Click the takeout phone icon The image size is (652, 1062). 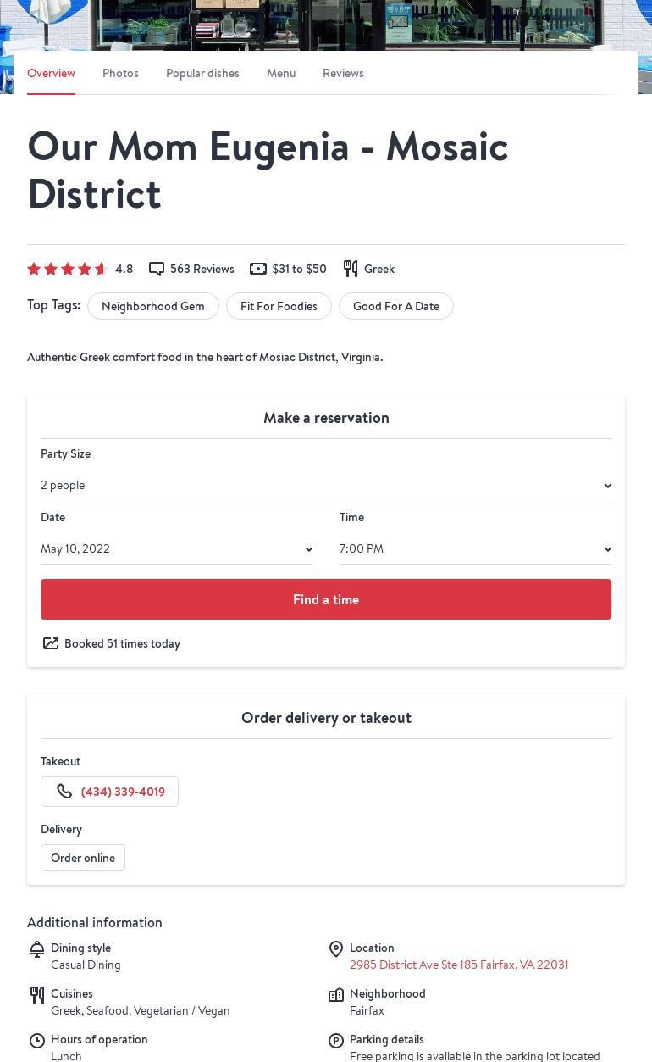point(64,792)
